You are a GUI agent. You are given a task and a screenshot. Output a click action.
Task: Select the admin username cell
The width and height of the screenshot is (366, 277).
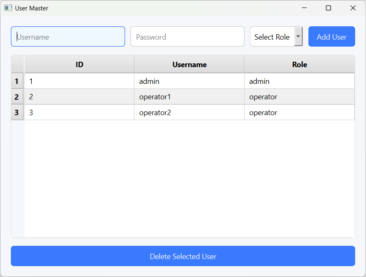(189, 81)
